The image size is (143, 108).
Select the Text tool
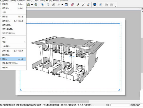[48, 5]
